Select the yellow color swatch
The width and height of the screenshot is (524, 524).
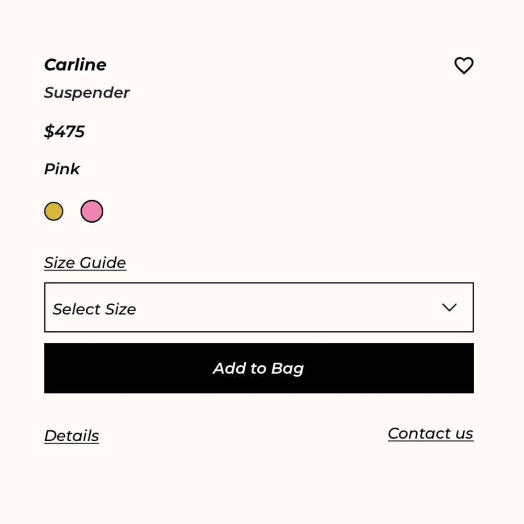tap(53, 212)
